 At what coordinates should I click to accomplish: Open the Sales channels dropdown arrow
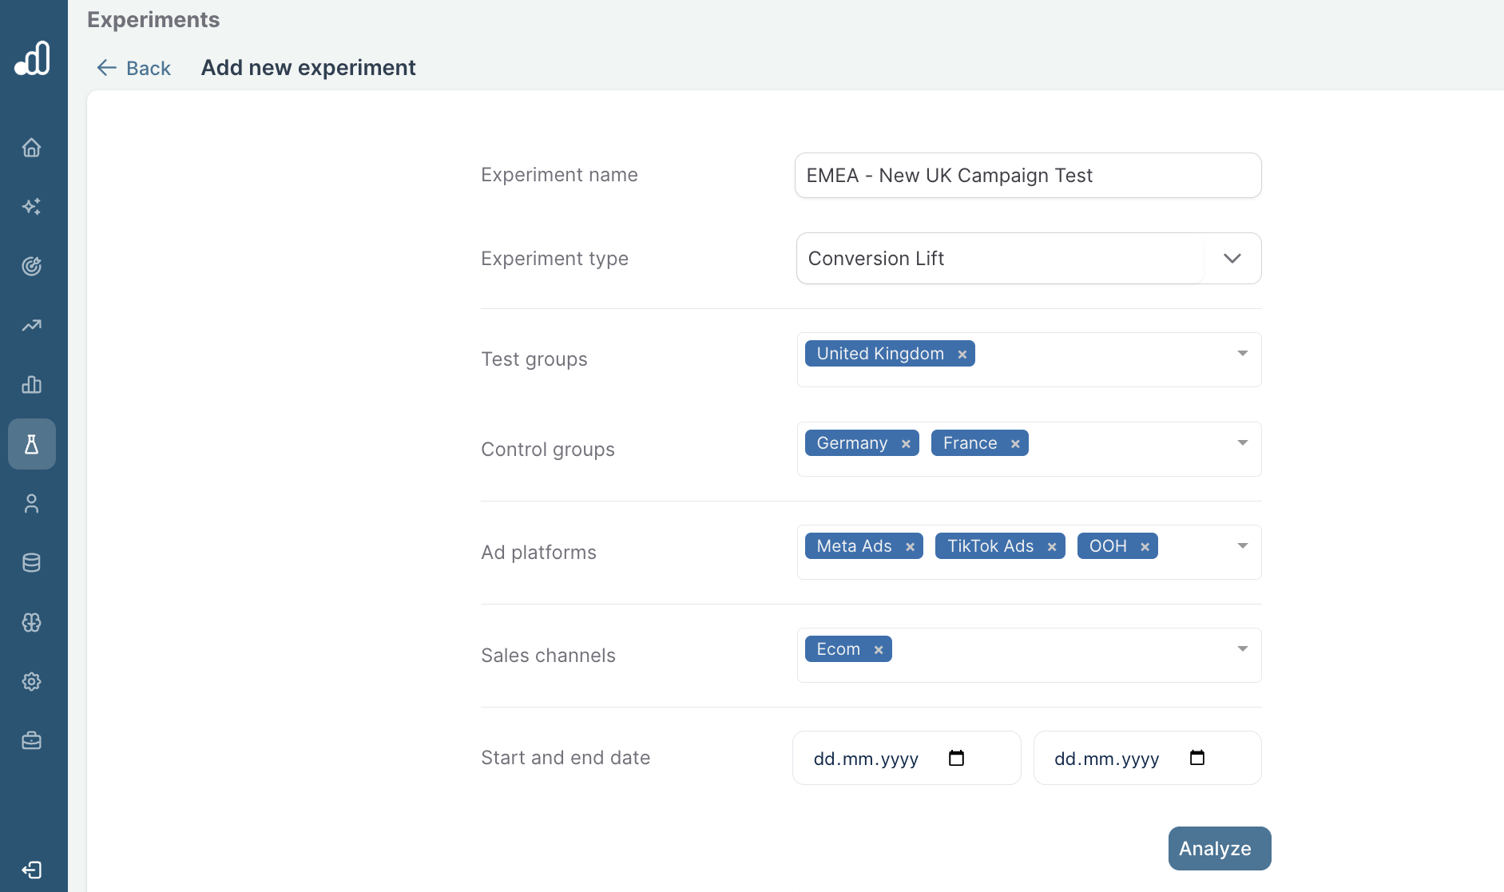coord(1242,649)
